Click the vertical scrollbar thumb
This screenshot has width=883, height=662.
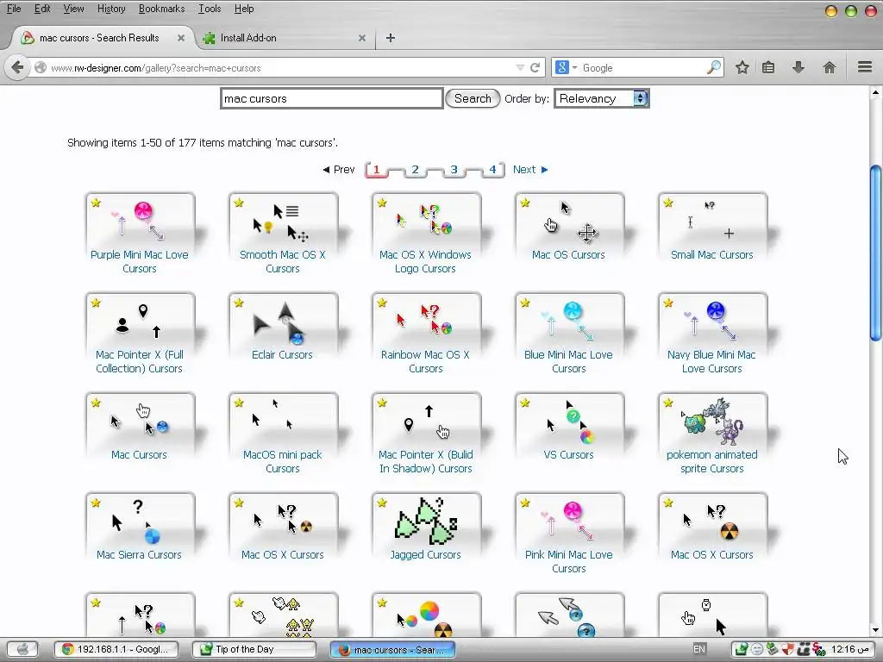tap(875, 253)
